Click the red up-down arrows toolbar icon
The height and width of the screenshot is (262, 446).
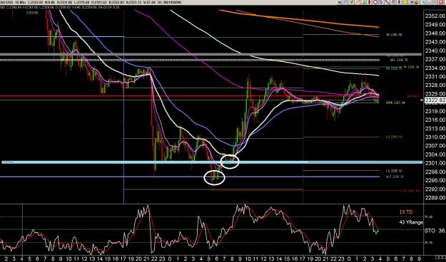[369, 2]
